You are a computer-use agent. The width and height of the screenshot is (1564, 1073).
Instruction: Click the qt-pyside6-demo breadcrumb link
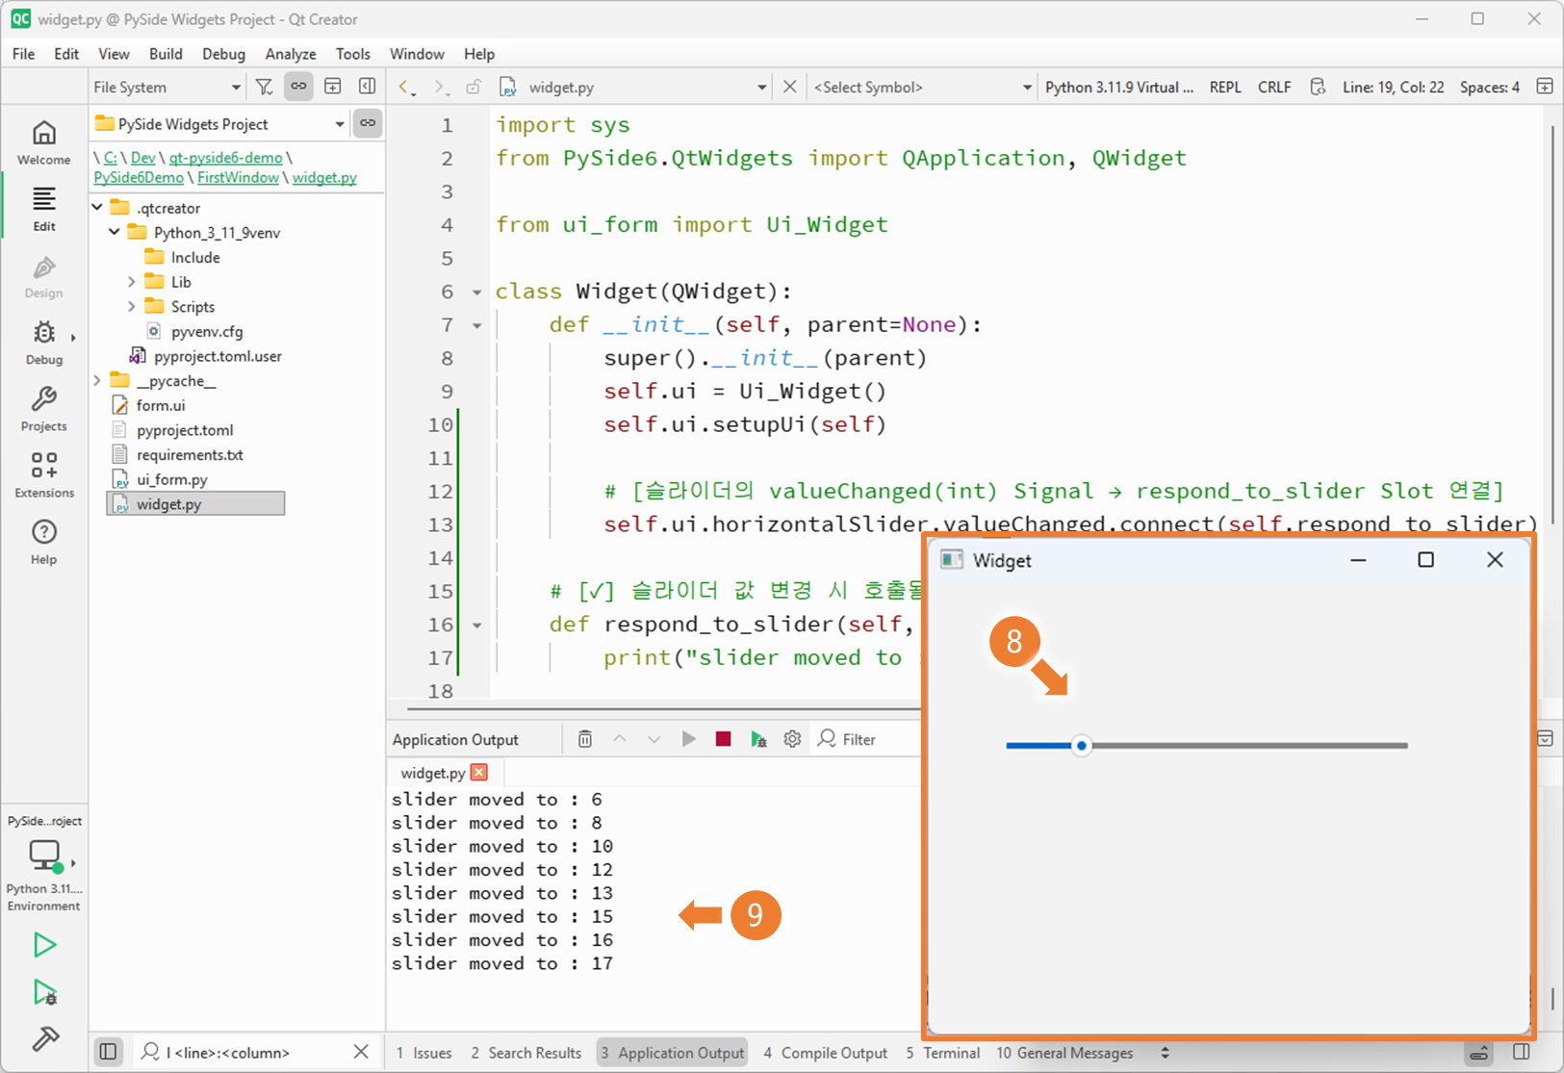pos(226,158)
